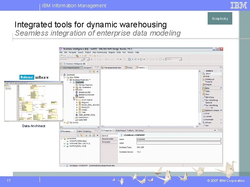250x187 pixels.
Task: Expand the TIME table node
Action: [x=77, y=113]
